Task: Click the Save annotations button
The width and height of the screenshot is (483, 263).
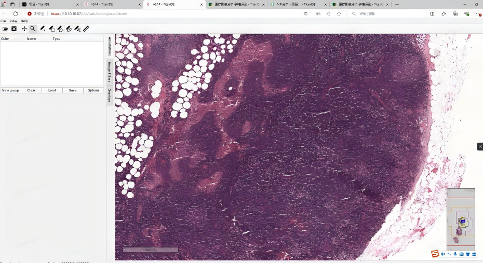Action: (x=73, y=90)
